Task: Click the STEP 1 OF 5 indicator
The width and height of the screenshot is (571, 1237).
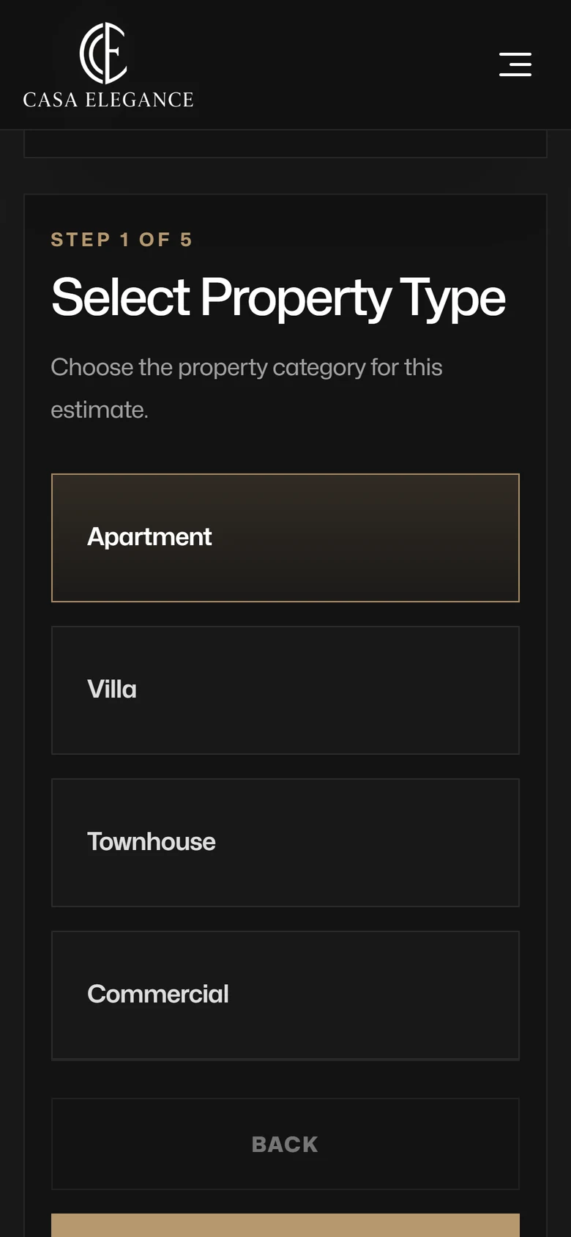Action: [x=122, y=240]
